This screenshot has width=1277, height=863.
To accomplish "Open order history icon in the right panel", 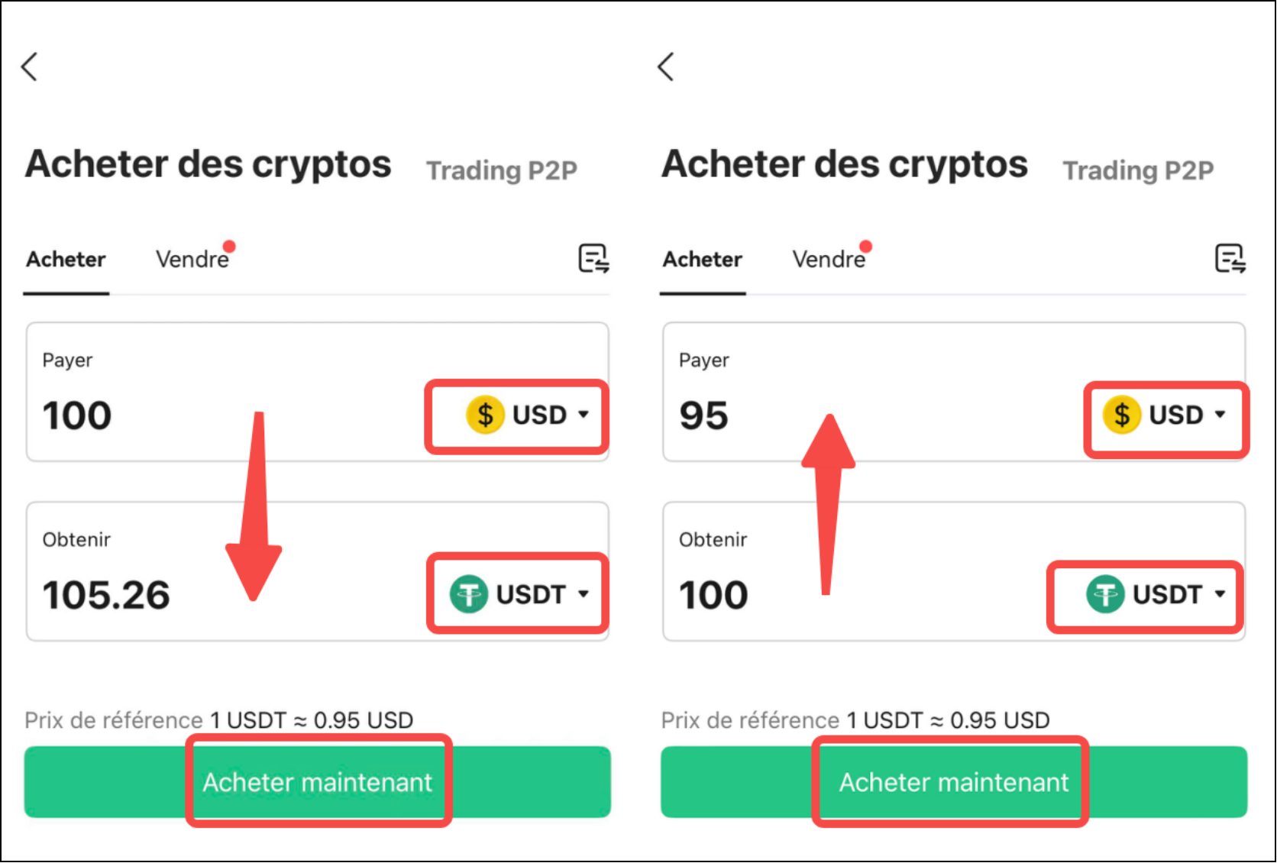I will point(1230,259).
